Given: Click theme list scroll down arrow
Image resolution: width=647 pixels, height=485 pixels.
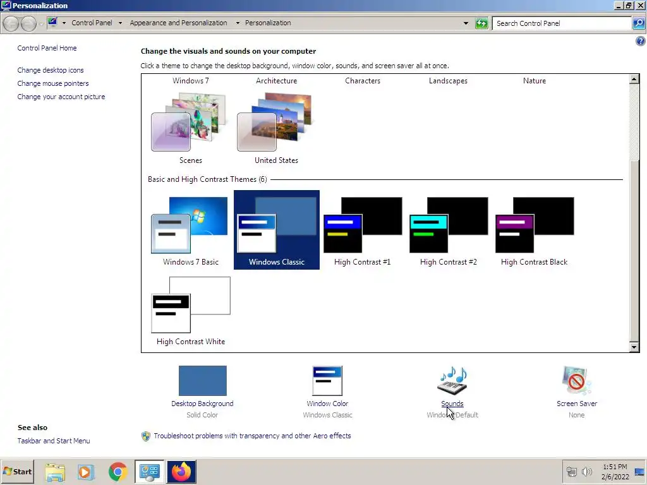Looking at the screenshot, I should pyautogui.click(x=634, y=347).
